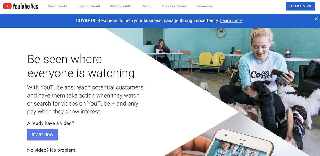320x156 pixels.
Task: Dismiss the COVID-19 banner with the X
Action: (x=316, y=19)
